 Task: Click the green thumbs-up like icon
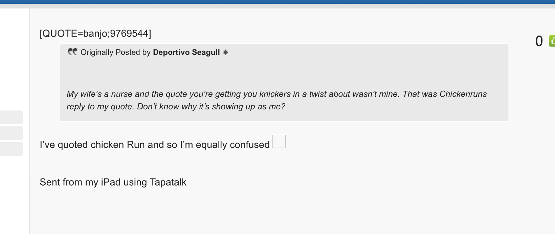coord(552,41)
